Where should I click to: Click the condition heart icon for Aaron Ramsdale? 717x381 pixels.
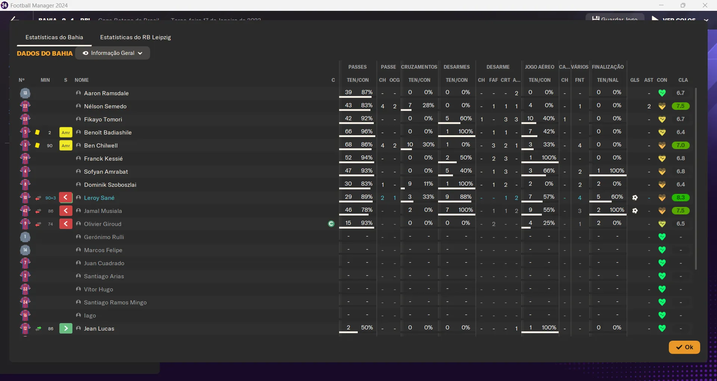(x=662, y=93)
